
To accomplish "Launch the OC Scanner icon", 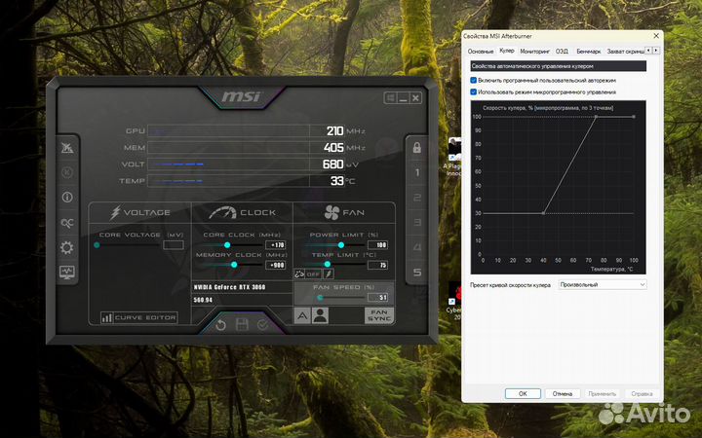I will 67,223.
